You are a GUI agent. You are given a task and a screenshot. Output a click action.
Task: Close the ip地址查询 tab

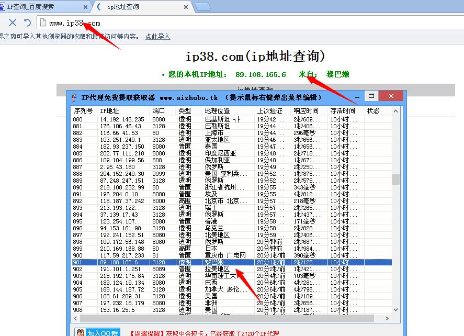click(x=185, y=6)
